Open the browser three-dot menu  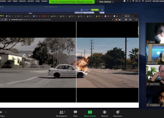coord(137,20)
